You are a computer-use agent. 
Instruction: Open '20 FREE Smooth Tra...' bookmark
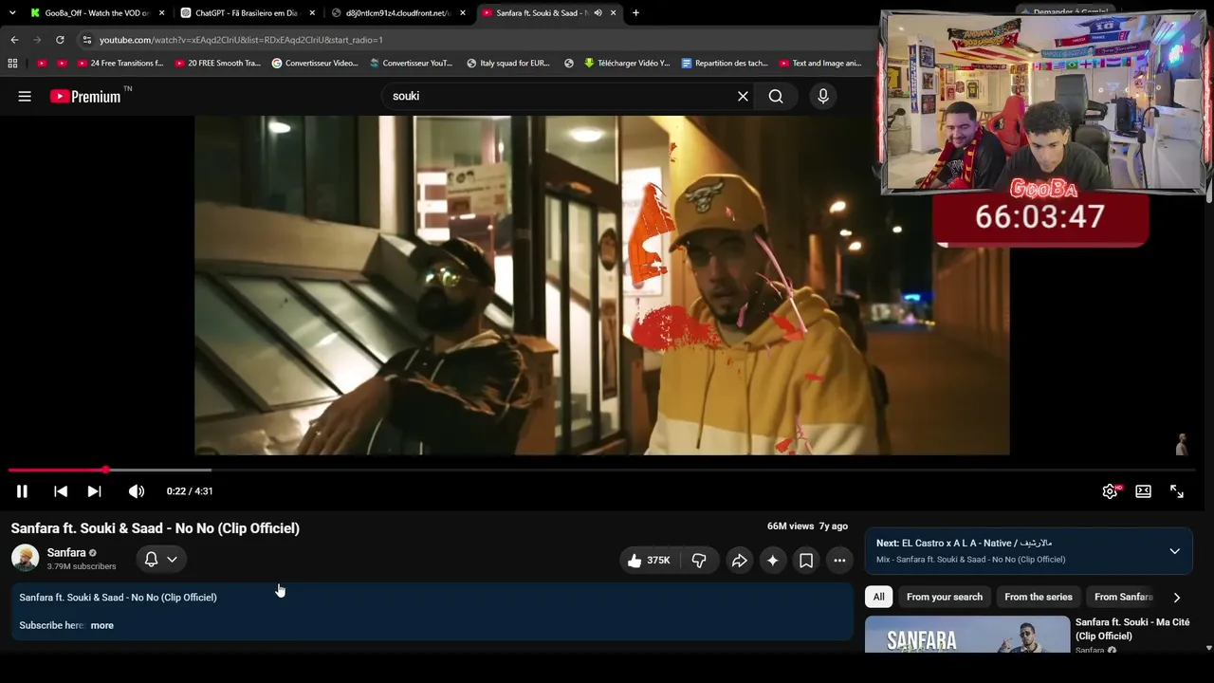tap(217, 64)
